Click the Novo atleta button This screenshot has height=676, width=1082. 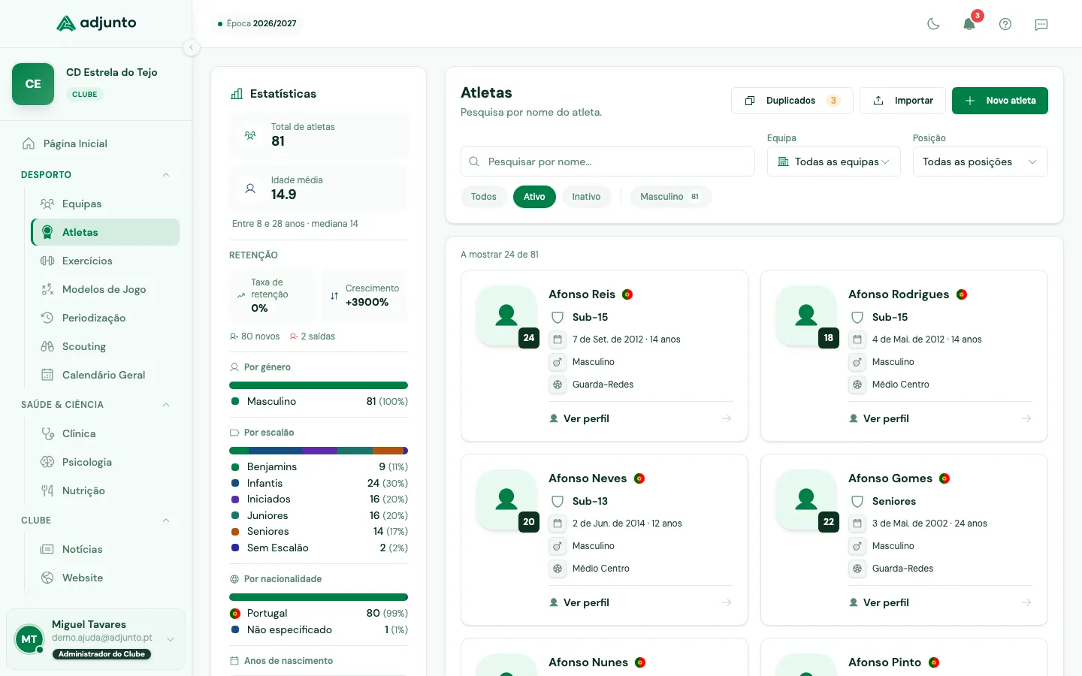[1000, 101]
